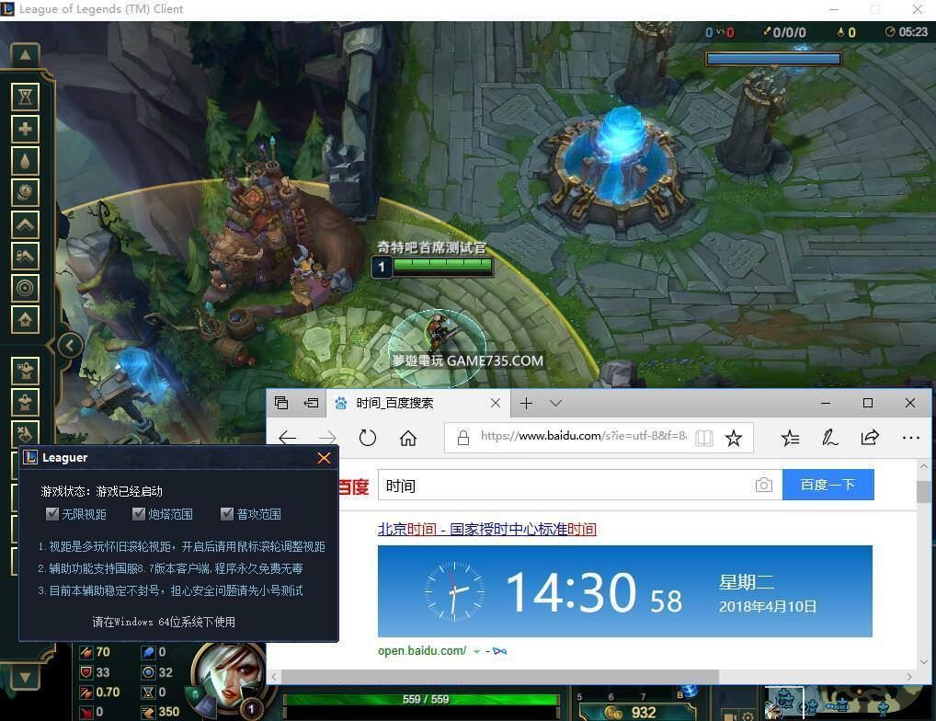Select the swirl icon in sidebar
This screenshot has width=936, height=721.
tap(25, 193)
